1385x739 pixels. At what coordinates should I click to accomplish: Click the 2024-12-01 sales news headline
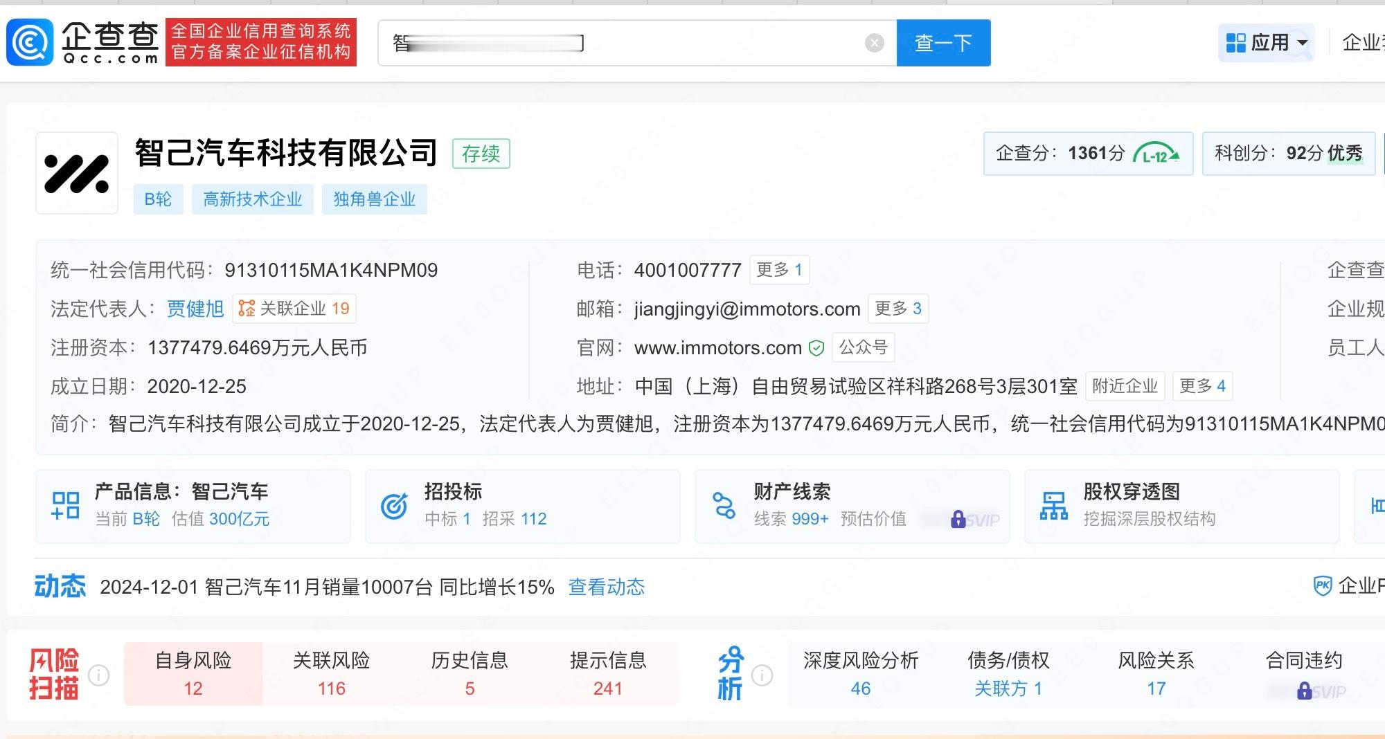click(327, 587)
